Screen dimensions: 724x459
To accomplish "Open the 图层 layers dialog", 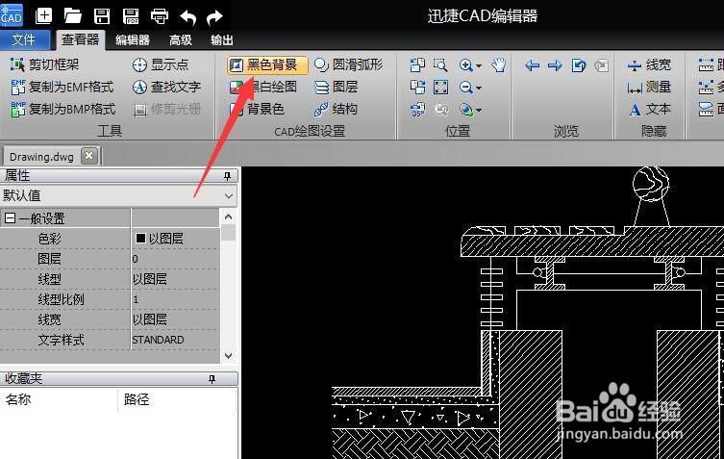I will pos(337,87).
